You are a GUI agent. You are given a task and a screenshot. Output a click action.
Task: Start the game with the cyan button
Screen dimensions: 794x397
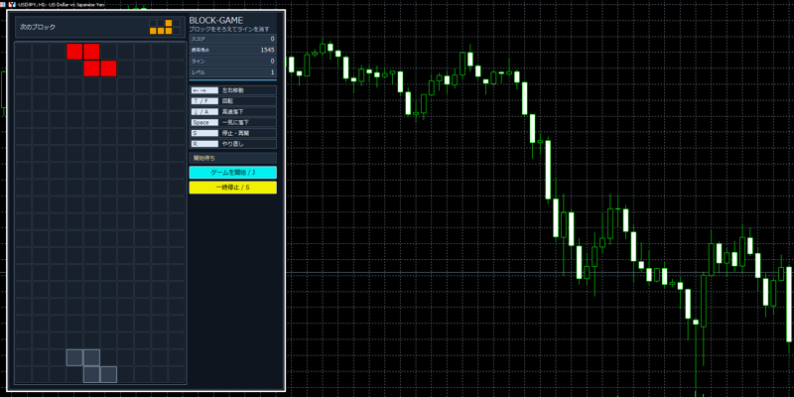233,173
